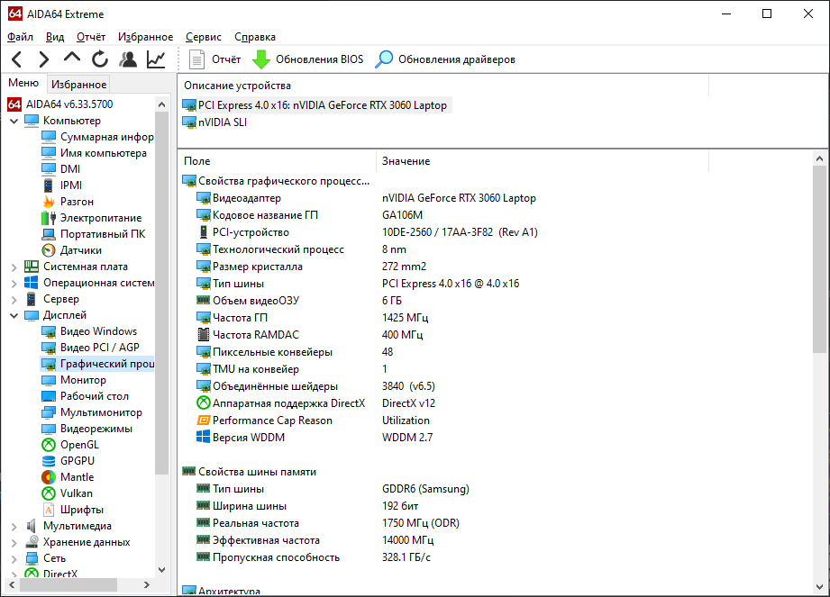Click the Значение column header

[406, 161]
